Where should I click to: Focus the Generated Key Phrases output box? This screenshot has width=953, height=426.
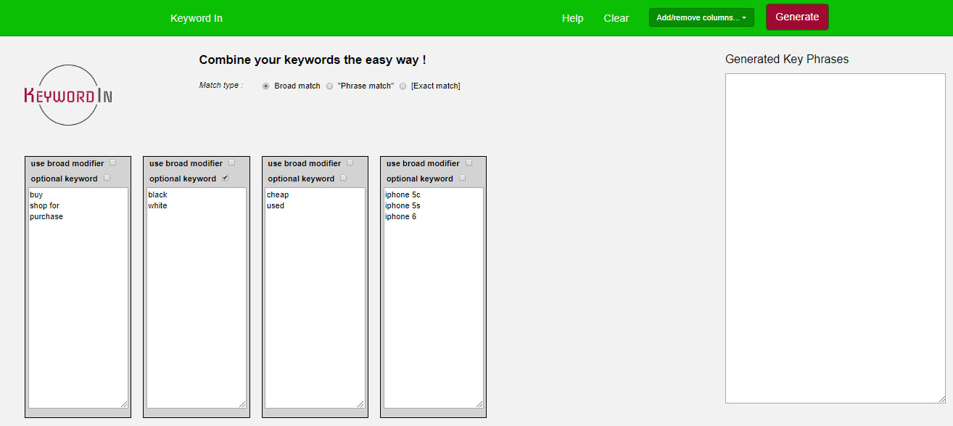(x=836, y=238)
